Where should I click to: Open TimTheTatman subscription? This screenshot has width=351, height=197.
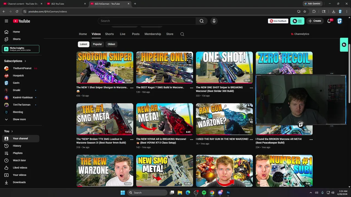coord(21,105)
